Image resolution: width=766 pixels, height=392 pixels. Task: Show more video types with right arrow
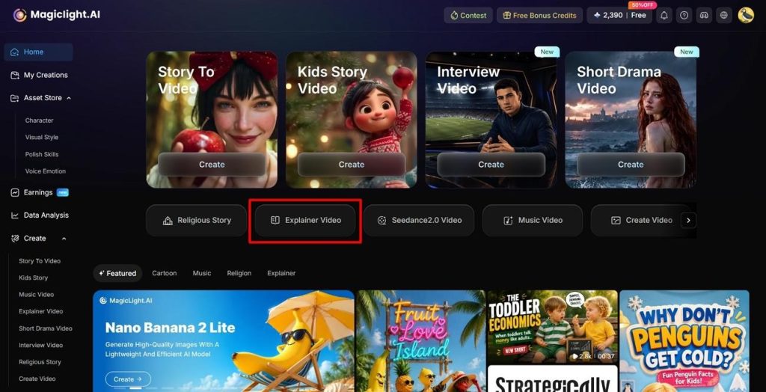click(688, 221)
